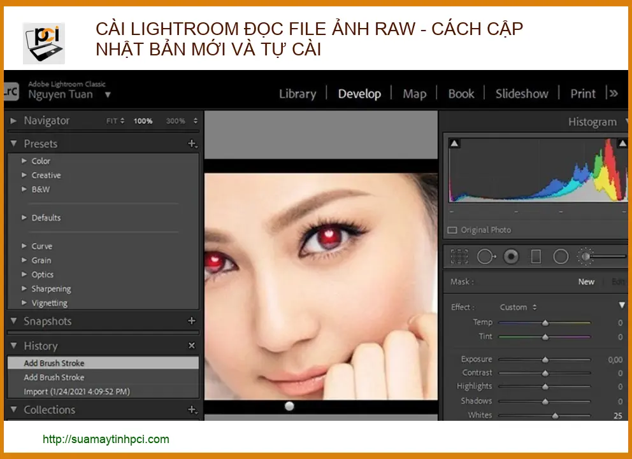Click the Whites slider handle
This screenshot has height=459, width=632.
pyautogui.click(x=555, y=416)
